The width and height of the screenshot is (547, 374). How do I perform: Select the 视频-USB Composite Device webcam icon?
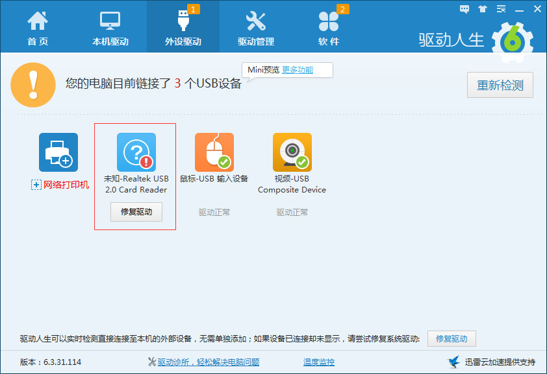click(292, 152)
